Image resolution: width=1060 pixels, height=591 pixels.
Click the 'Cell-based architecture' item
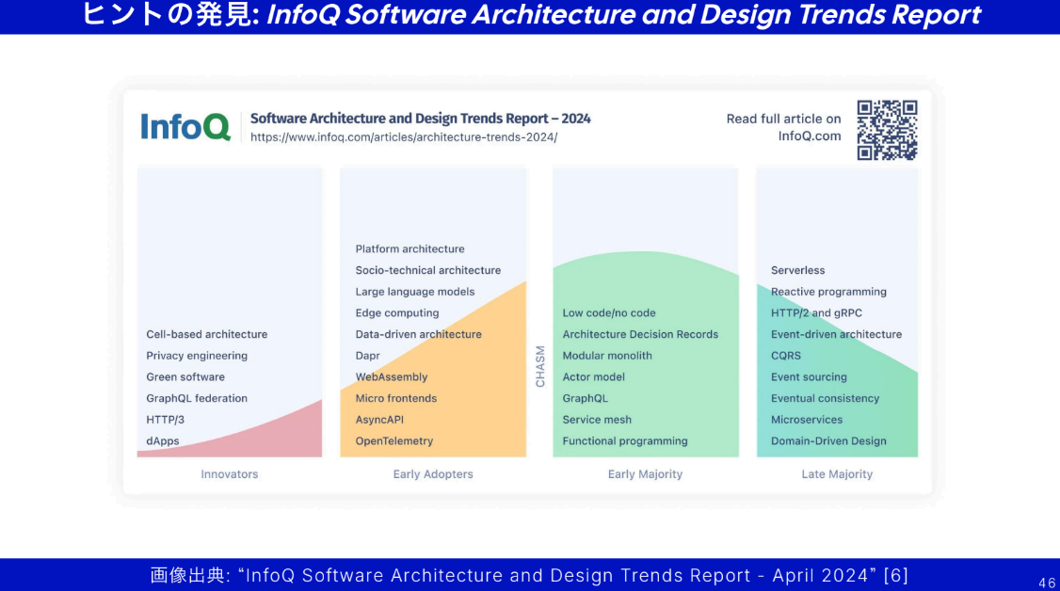click(206, 334)
